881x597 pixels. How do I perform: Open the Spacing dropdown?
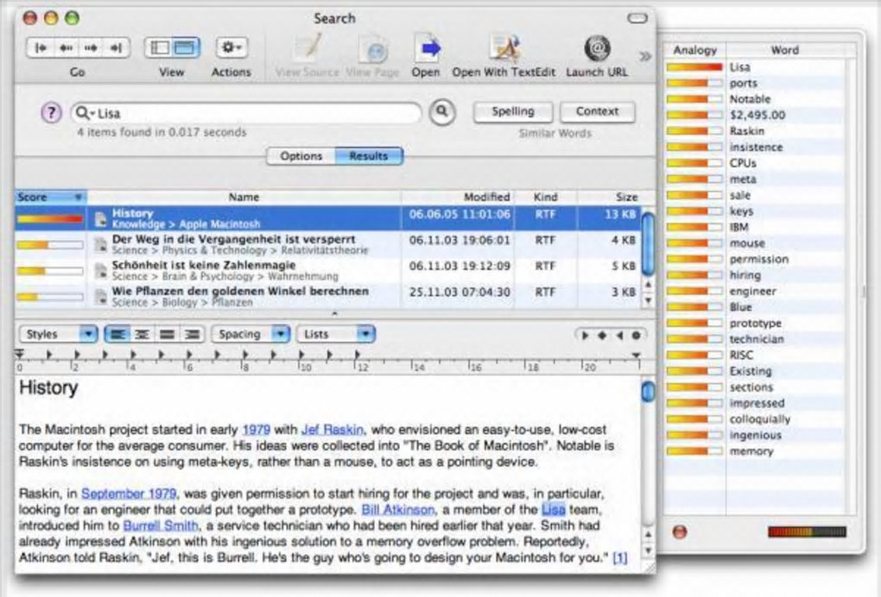pos(250,335)
